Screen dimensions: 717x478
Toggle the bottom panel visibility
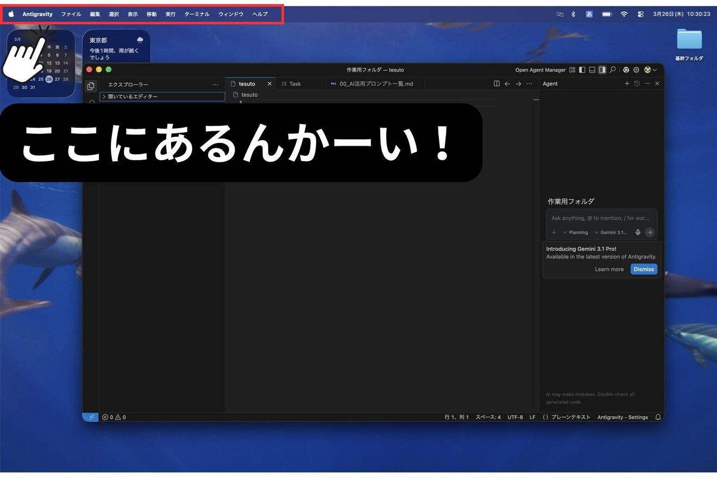point(592,70)
